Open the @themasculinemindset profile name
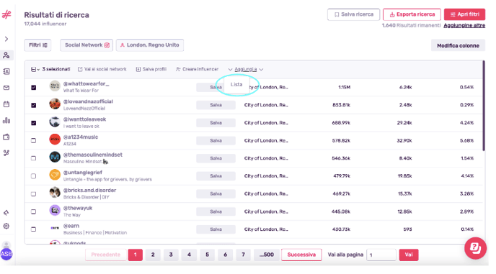The height and width of the screenshot is (274, 496). click(93, 155)
